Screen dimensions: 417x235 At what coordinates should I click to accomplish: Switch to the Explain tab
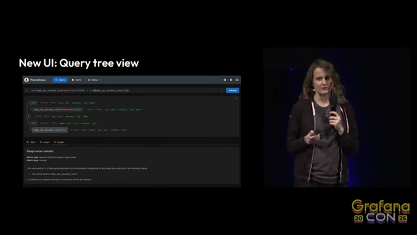point(59,142)
